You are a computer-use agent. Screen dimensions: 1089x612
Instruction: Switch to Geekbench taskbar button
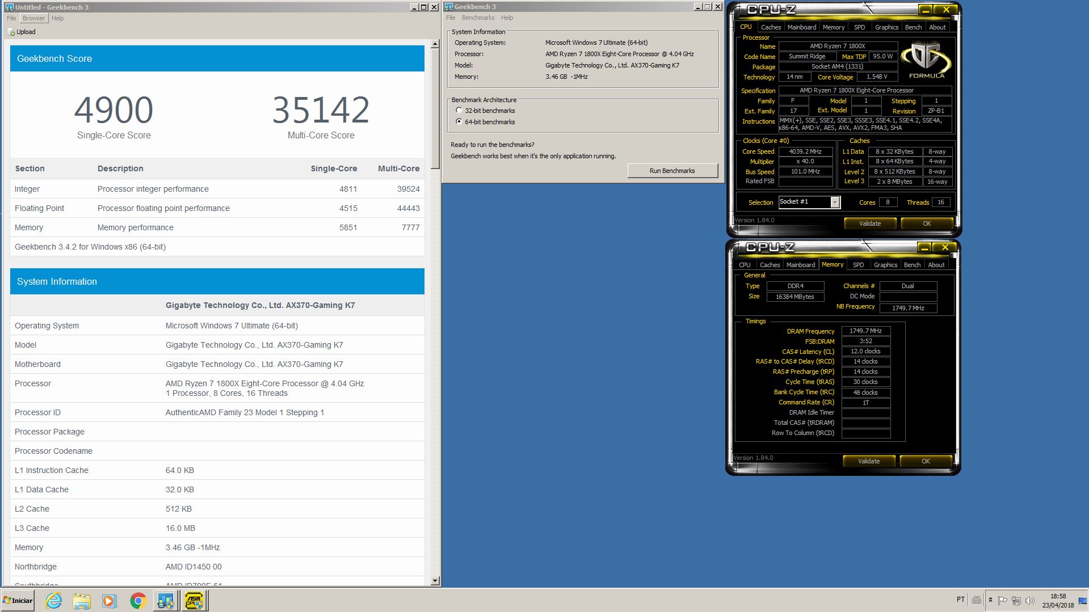[166, 601]
